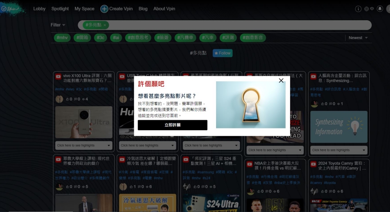Select the #創意思考 tag
Screen dimensions: 390x212
tap(138, 38)
